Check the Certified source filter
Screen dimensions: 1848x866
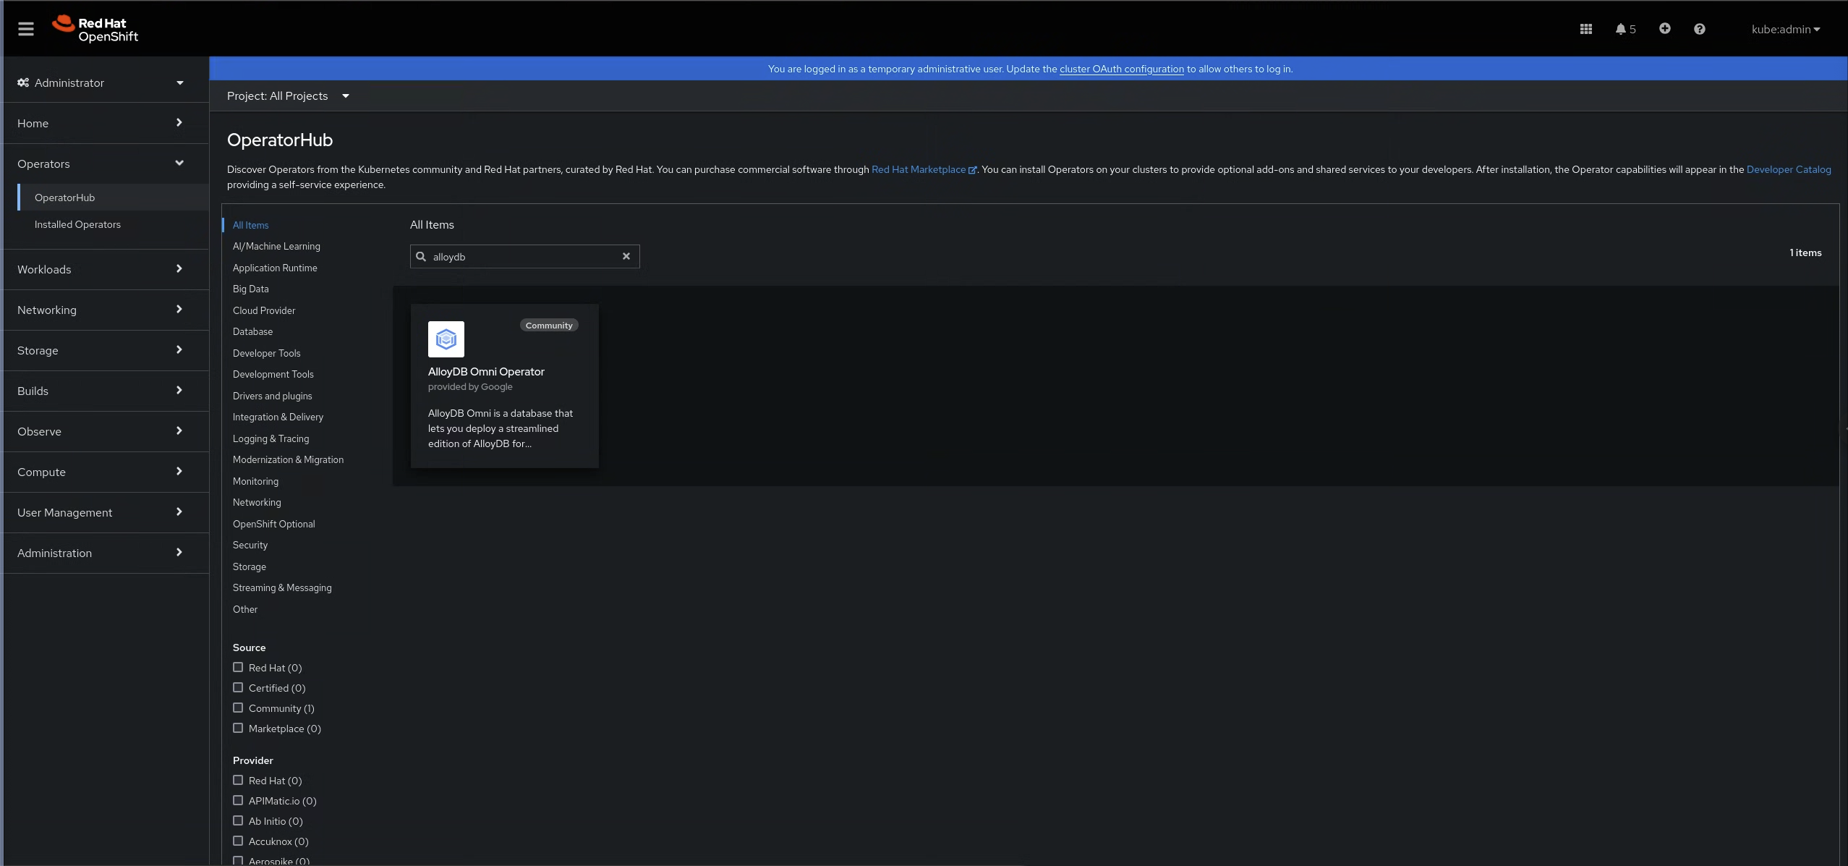(238, 687)
